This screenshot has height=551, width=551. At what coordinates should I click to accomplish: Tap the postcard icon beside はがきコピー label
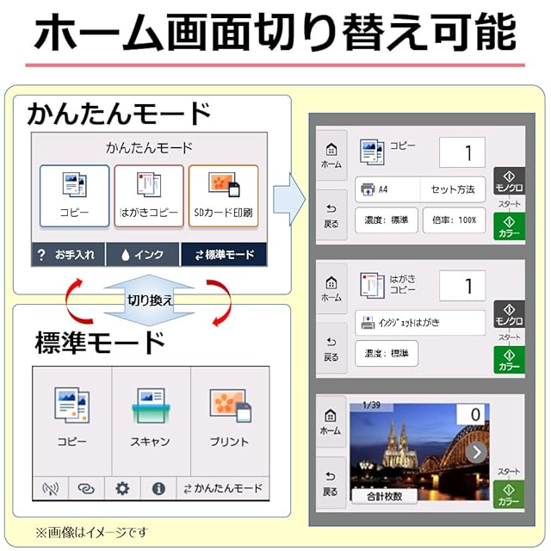(x=372, y=285)
